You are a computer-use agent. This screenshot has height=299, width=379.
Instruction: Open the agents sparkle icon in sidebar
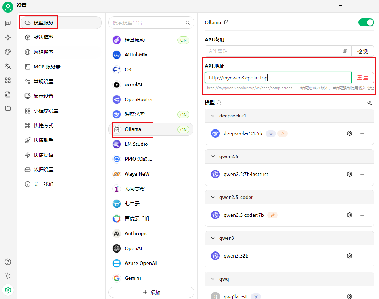8,38
